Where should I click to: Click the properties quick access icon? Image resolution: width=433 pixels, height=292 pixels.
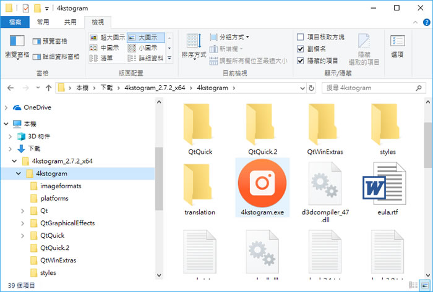pos(26,8)
